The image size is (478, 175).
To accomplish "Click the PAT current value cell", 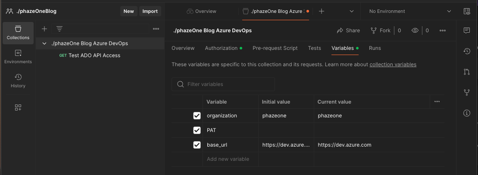I will coord(379,130).
